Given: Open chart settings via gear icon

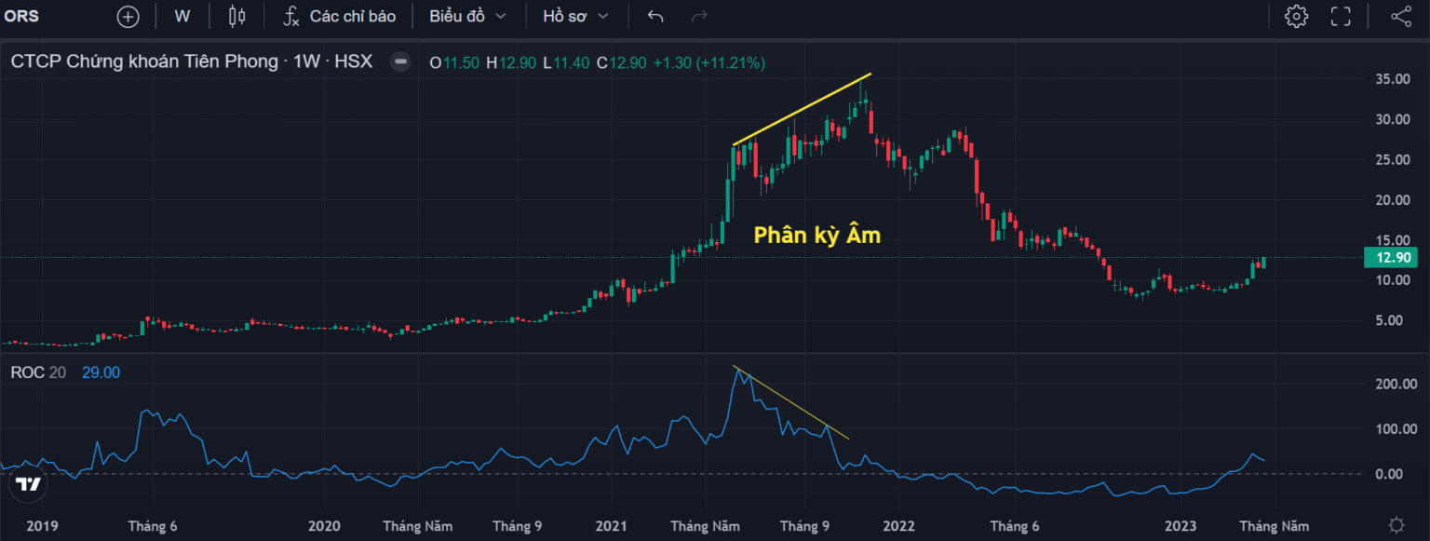Looking at the screenshot, I should pos(1297,16).
